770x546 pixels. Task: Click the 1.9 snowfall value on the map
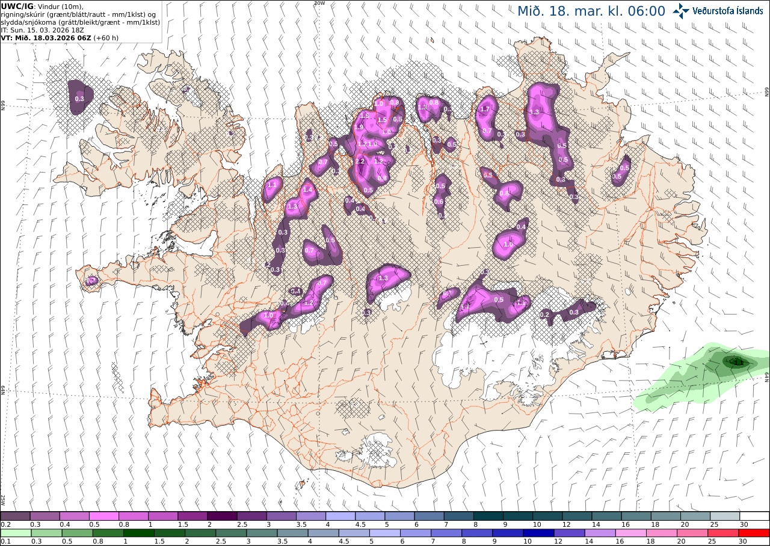pos(359,127)
